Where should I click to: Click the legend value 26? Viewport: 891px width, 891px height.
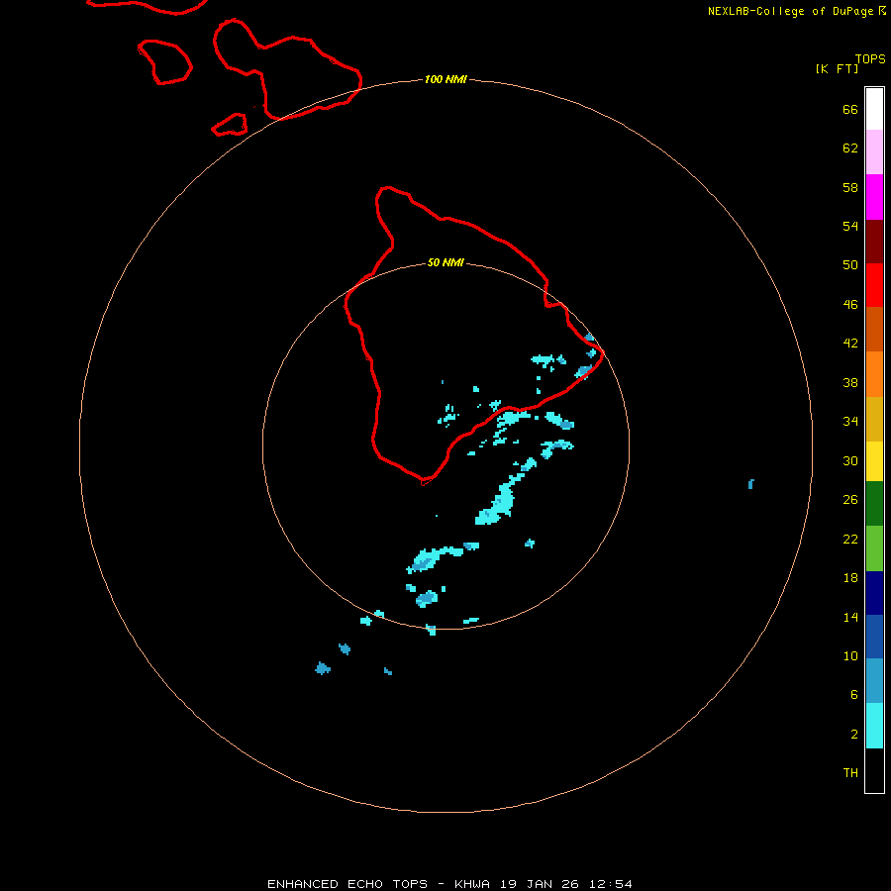(x=850, y=500)
